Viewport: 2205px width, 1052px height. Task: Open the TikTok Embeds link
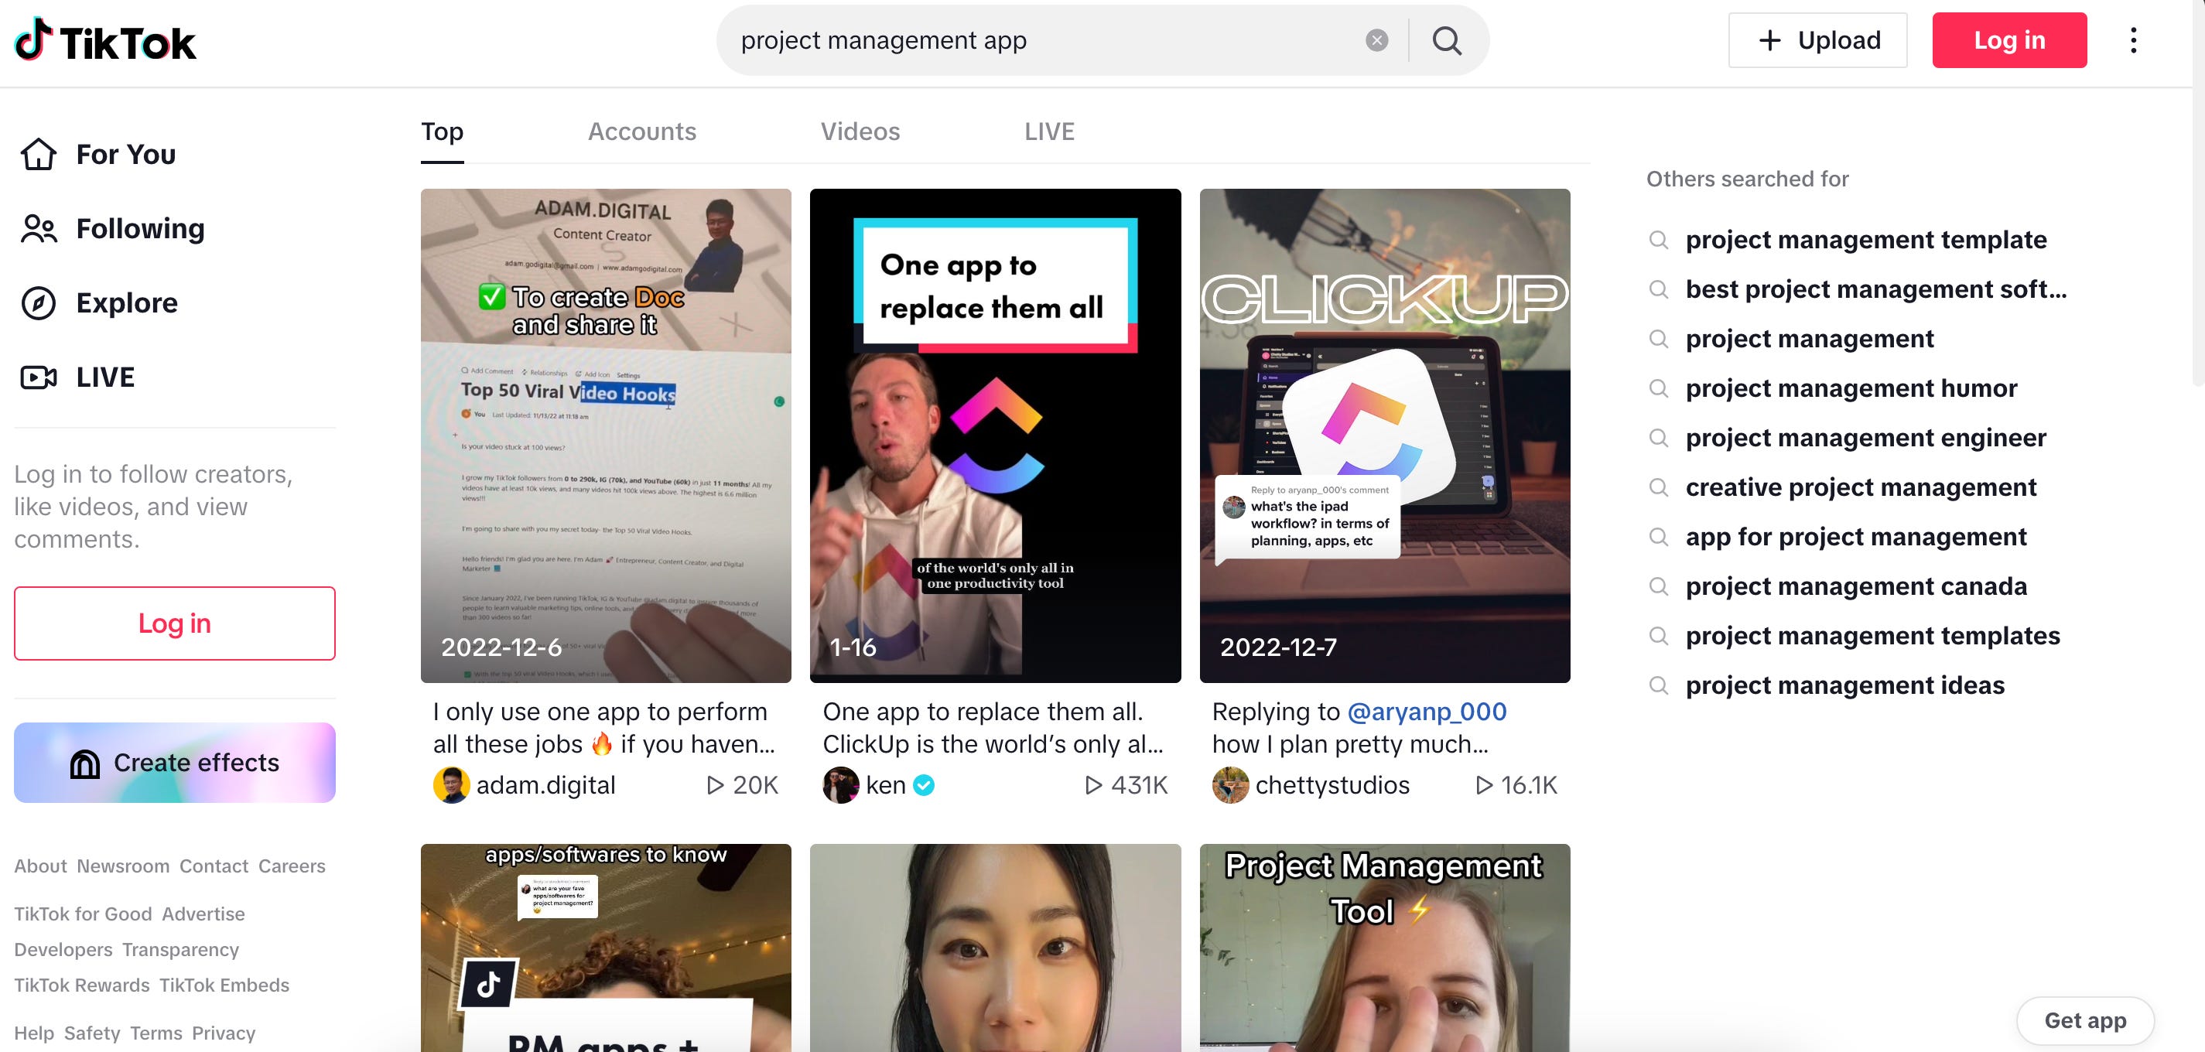point(224,986)
